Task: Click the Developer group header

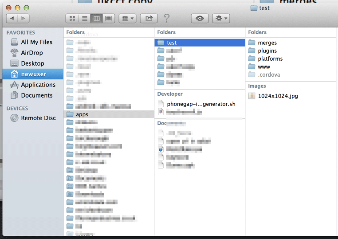Action: tap(170, 94)
